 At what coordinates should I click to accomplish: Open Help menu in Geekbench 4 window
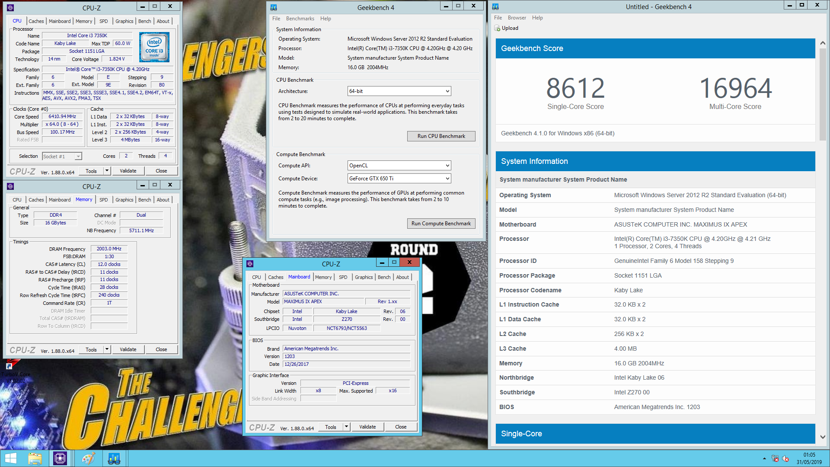point(326,19)
